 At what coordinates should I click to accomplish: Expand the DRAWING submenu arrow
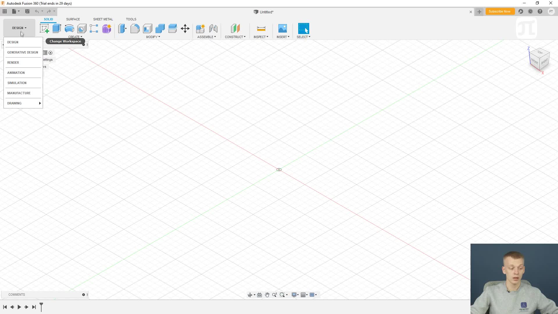point(40,103)
